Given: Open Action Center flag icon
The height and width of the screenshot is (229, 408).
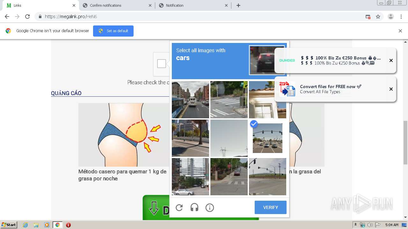Looking at the screenshot, I should [378, 225].
